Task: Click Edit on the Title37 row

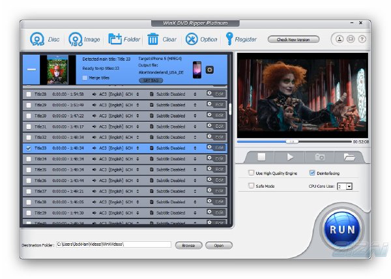Action: tap(220, 191)
